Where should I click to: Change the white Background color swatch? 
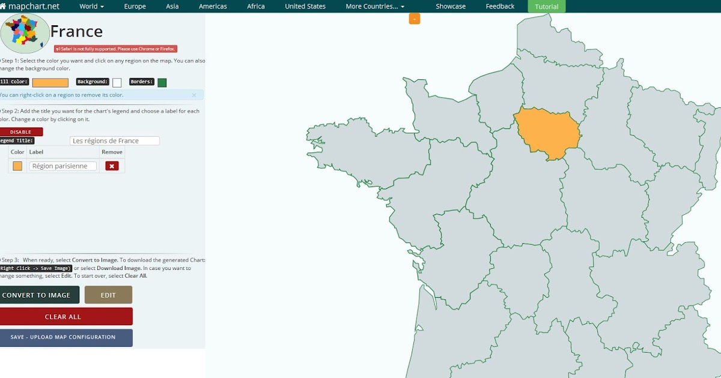click(x=117, y=83)
